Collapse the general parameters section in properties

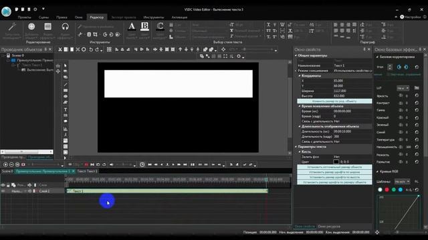point(296,55)
